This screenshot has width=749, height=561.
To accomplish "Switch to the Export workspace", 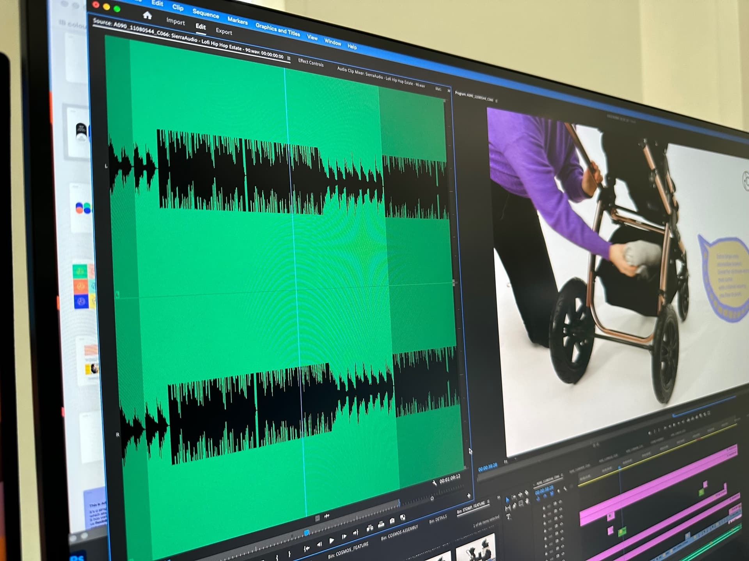I will pos(224,32).
